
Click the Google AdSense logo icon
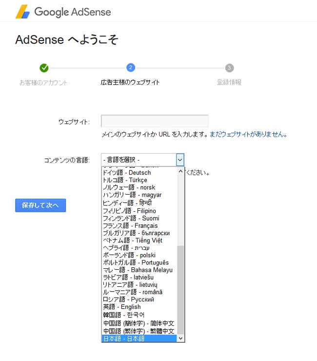coord(22,12)
